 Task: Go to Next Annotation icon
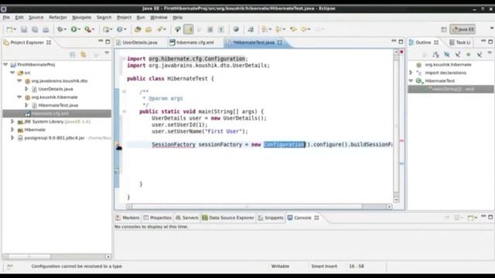click(x=265, y=29)
